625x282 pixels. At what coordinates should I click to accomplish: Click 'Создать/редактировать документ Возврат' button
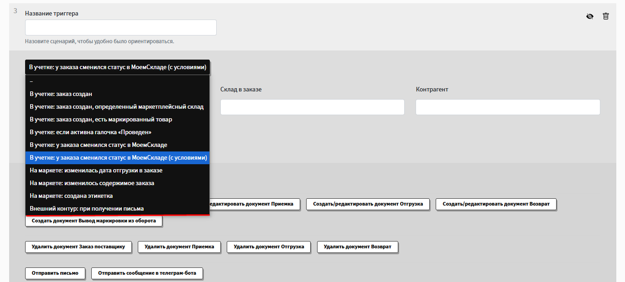pyautogui.click(x=496, y=204)
